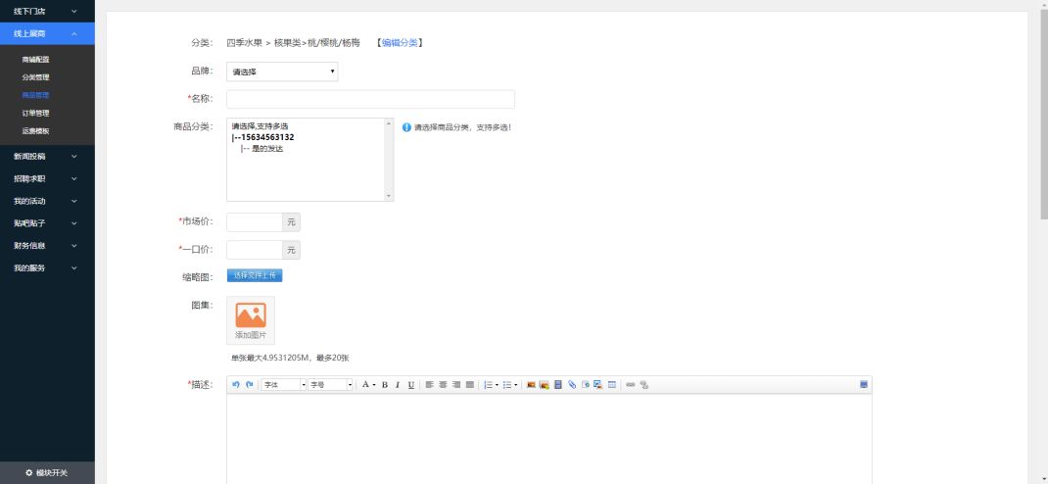Image resolution: width=1048 pixels, height=484 pixels.
Task: Click the fullscreen icon at editor's right end
Action: click(864, 385)
